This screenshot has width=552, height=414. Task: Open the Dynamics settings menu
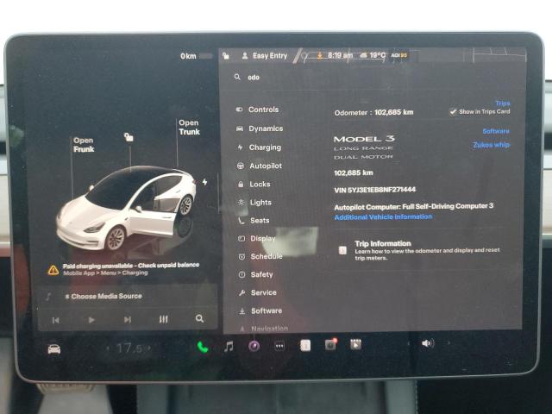coord(260,129)
